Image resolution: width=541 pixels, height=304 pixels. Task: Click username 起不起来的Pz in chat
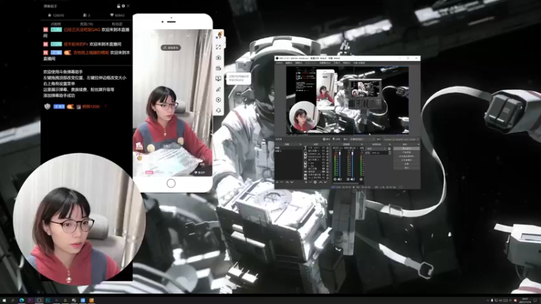pyautogui.click(x=76, y=44)
